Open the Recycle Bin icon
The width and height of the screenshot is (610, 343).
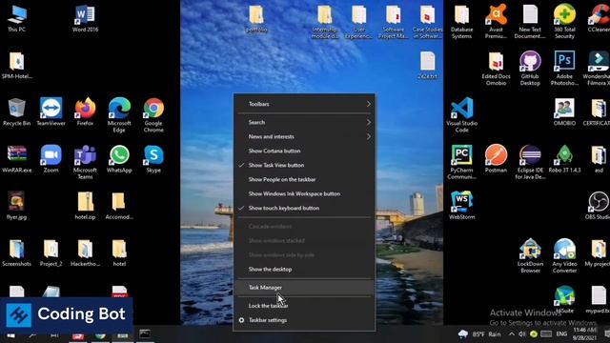pos(17,112)
